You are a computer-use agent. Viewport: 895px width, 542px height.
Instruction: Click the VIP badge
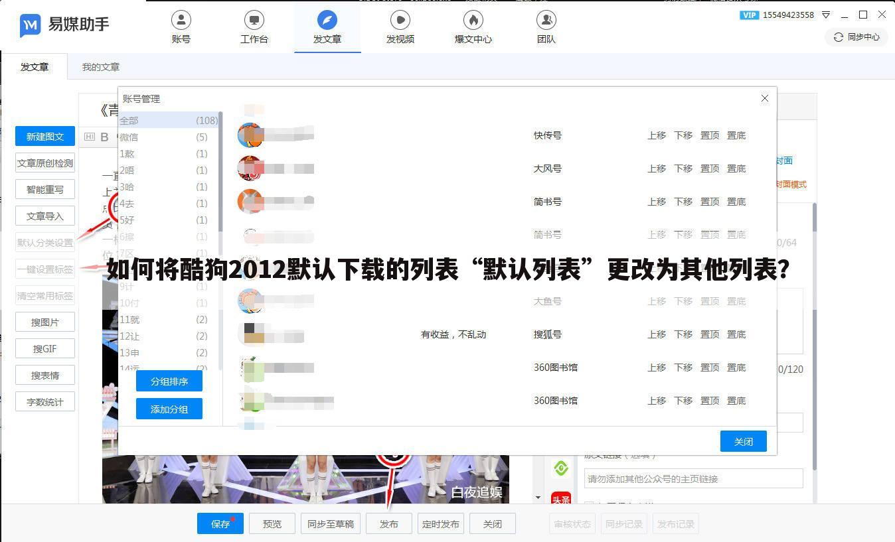coord(749,15)
